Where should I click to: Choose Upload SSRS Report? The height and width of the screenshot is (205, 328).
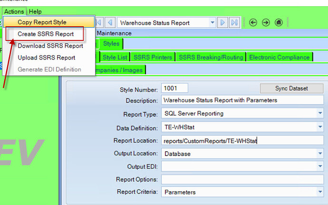[x=49, y=58]
